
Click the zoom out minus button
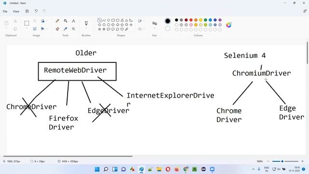pos(268,161)
